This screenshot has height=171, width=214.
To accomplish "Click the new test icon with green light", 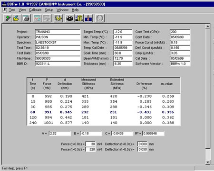I will (8, 18).
